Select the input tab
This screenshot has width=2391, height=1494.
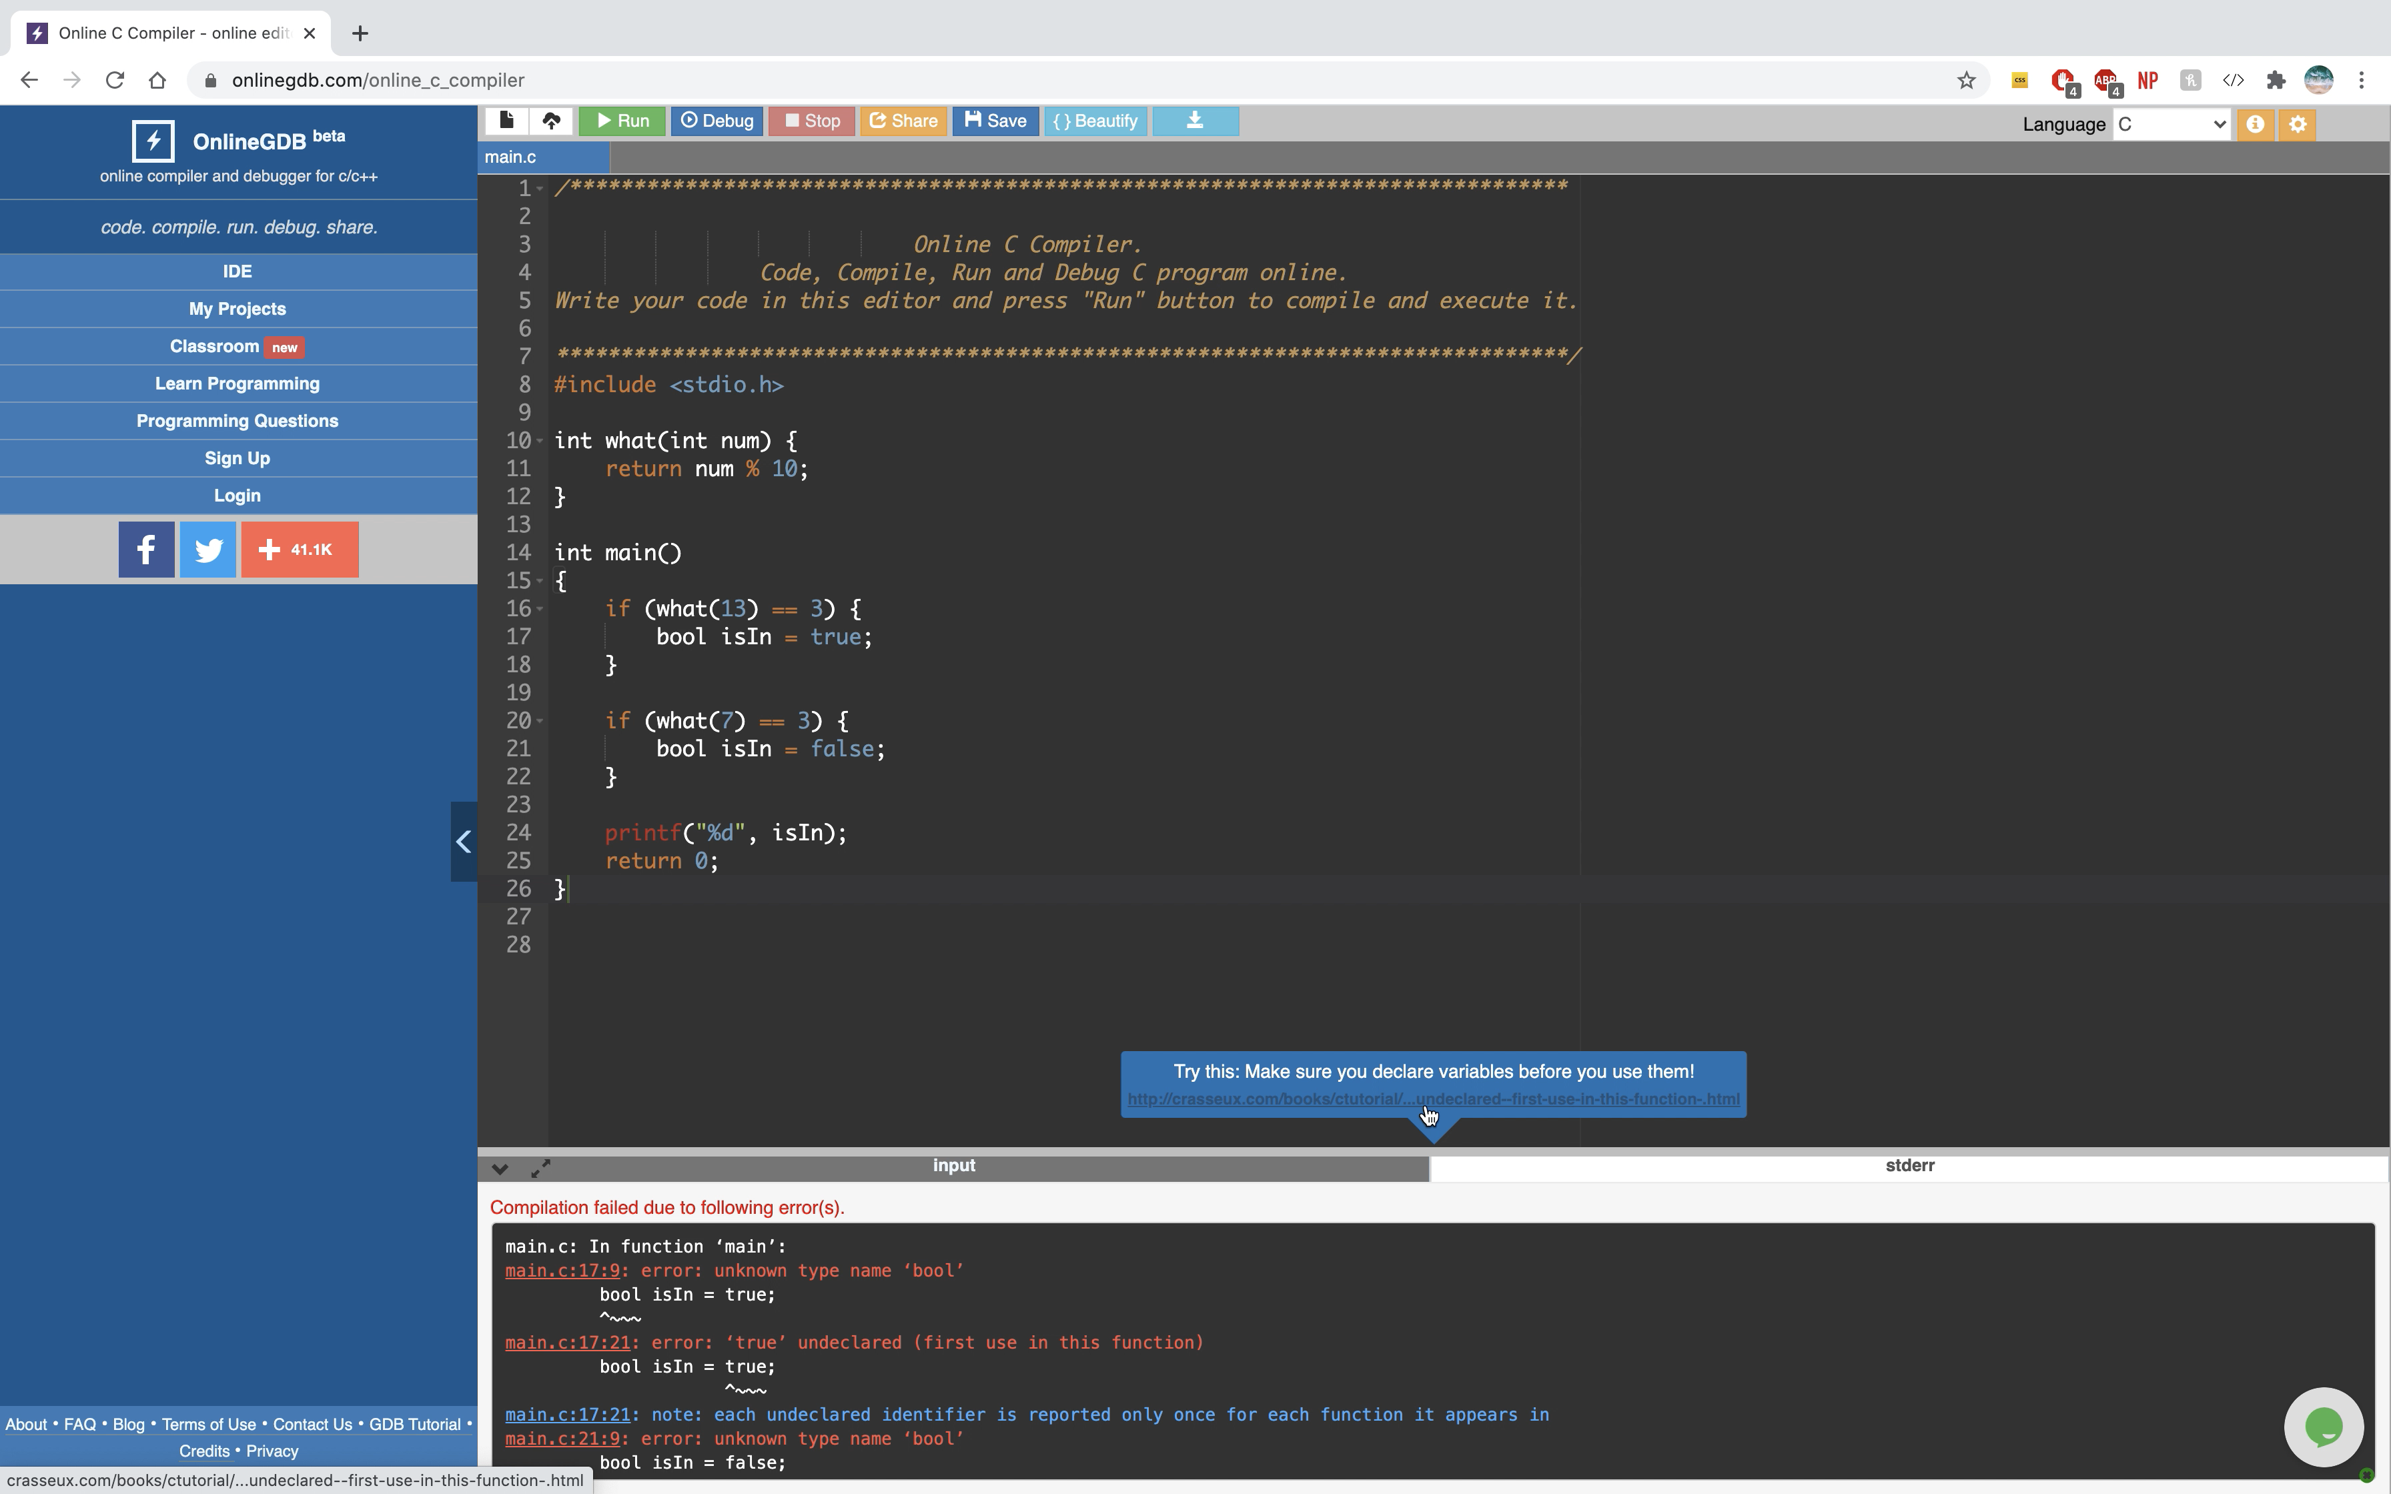click(x=953, y=1166)
